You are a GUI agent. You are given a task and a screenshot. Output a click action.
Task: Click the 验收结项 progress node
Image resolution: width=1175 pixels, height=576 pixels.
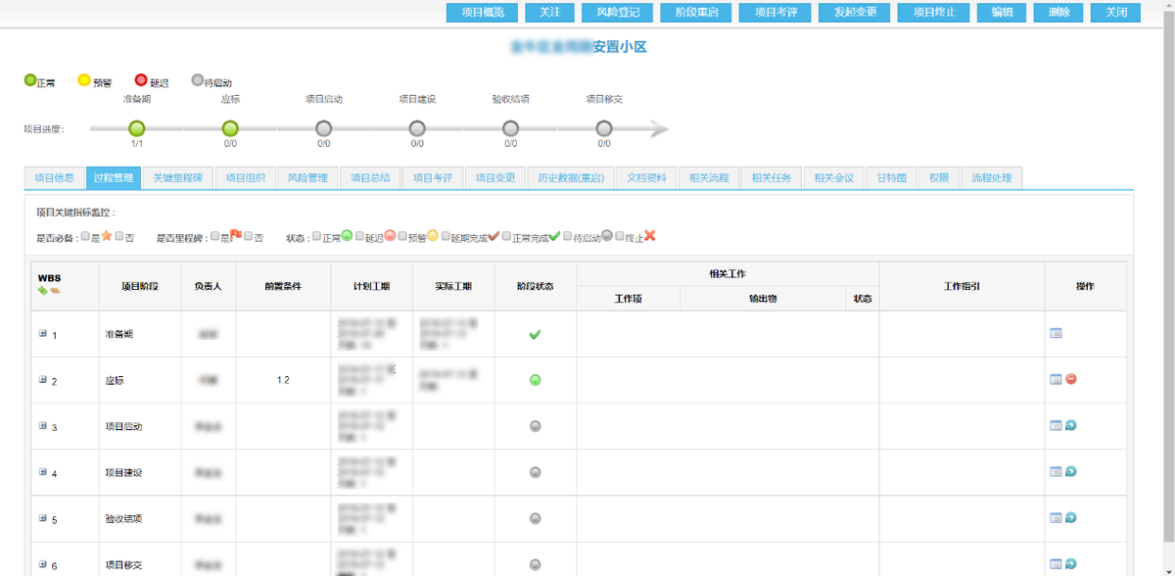pyautogui.click(x=510, y=128)
